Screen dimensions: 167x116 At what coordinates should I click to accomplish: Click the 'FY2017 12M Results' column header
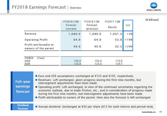[112, 24]
